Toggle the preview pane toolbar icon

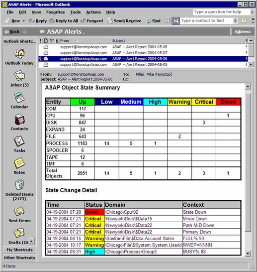(x=175, y=21)
